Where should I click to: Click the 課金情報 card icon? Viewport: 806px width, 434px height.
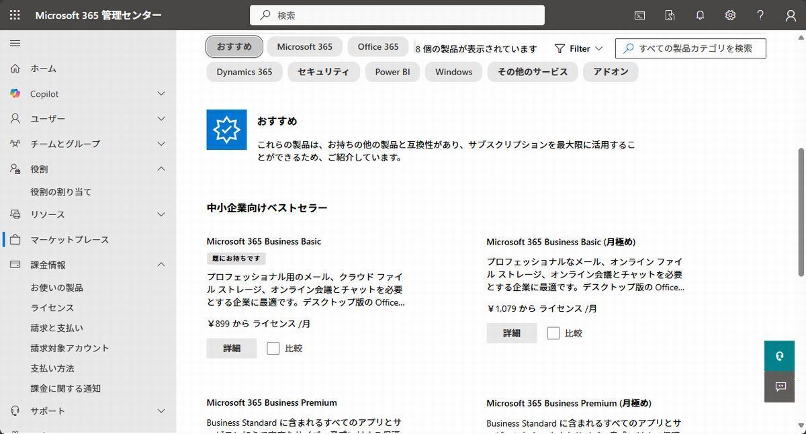[x=15, y=265]
